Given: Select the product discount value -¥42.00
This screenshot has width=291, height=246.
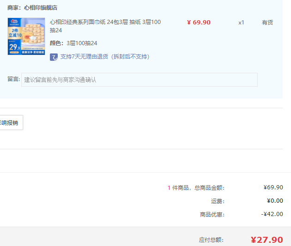Looking at the screenshot, I should tap(272, 214).
